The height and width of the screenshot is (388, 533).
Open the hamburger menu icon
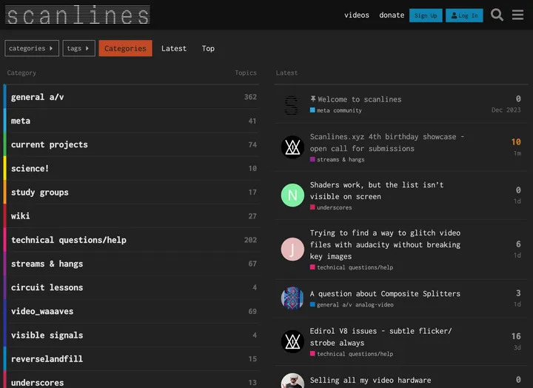point(517,15)
